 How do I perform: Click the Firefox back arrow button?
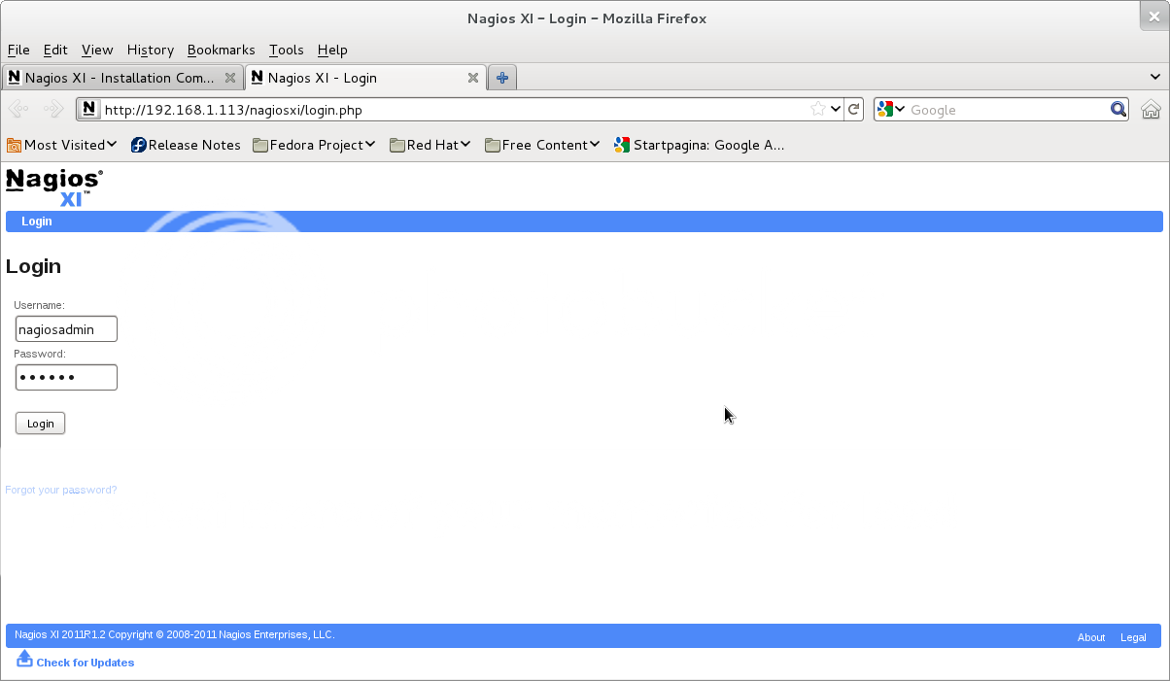pos(17,109)
